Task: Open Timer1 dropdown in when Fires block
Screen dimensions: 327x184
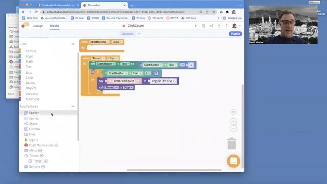Action: [98, 58]
